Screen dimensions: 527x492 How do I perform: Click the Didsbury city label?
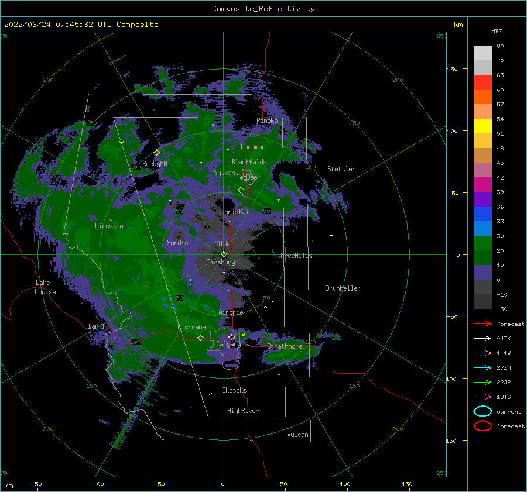point(221,262)
